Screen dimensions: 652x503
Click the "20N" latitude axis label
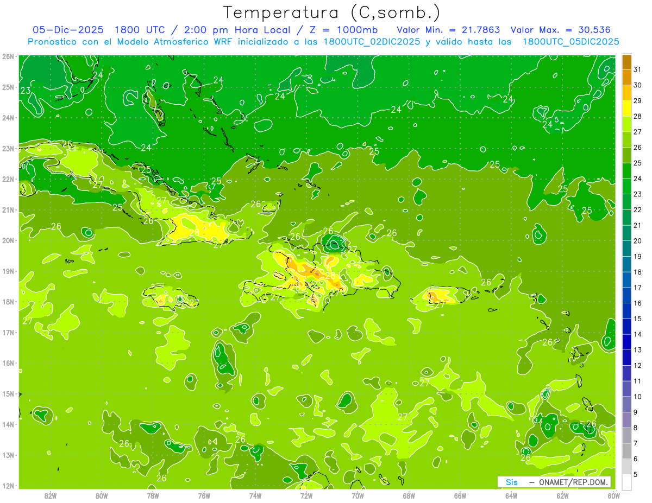[x=8, y=240]
